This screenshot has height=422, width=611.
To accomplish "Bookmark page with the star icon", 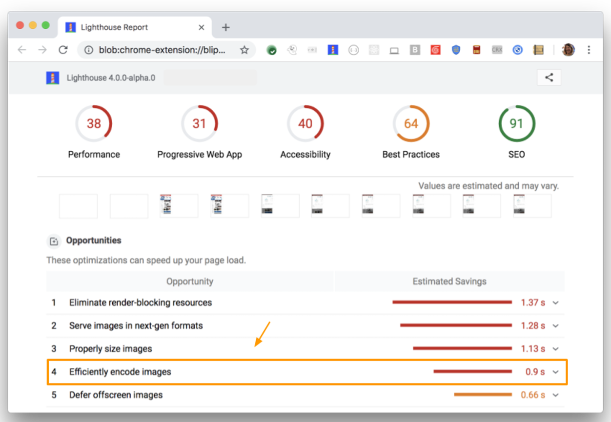I will point(244,50).
